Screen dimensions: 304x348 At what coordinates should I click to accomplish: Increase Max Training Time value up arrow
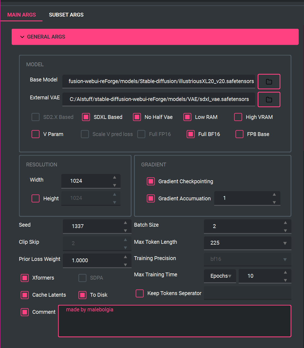point(285,272)
